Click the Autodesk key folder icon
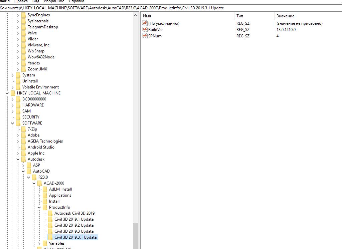Screen dimensions: 342x249 24,159
